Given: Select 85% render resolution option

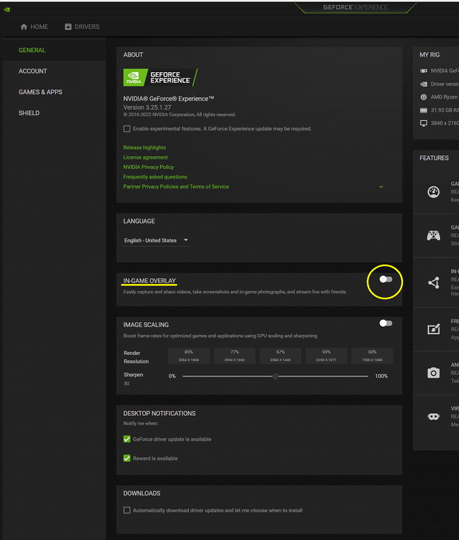Looking at the screenshot, I should pos(189,356).
